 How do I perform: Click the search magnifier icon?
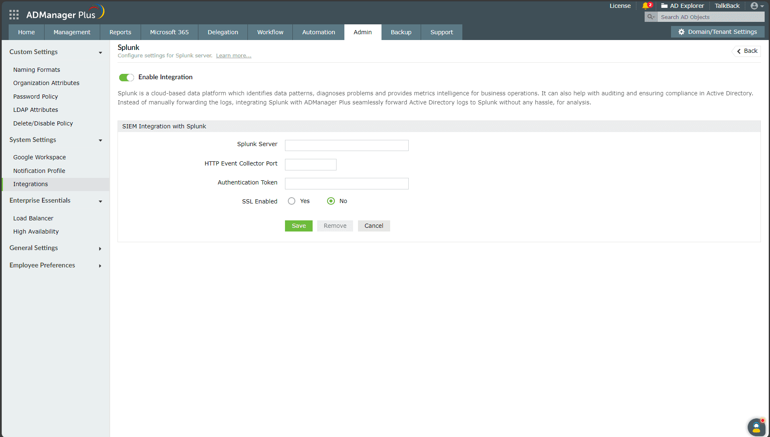coord(651,17)
